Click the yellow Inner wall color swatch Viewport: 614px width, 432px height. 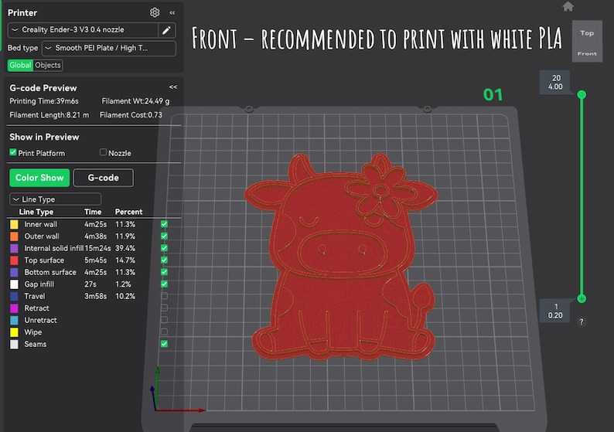pyautogui.click(x=14, y=224)
